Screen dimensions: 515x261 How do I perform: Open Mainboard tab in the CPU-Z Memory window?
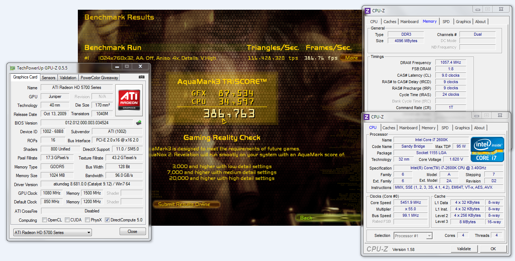pyautogui.click(x=409, y=22)
